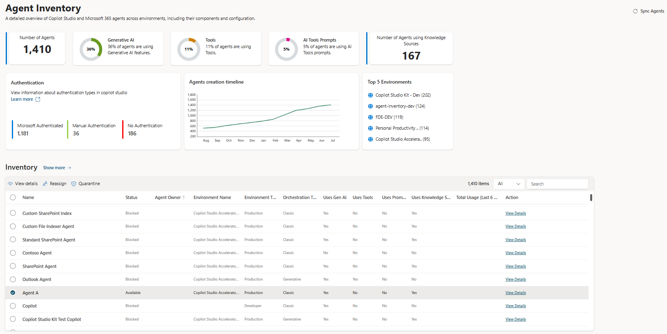Click the Learn more external link icon

[38, 99]
